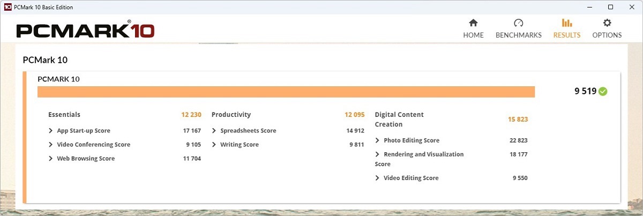The image size is (643, 216).
Task: Select the RESULTS tab label
Action: pos(567,35)
